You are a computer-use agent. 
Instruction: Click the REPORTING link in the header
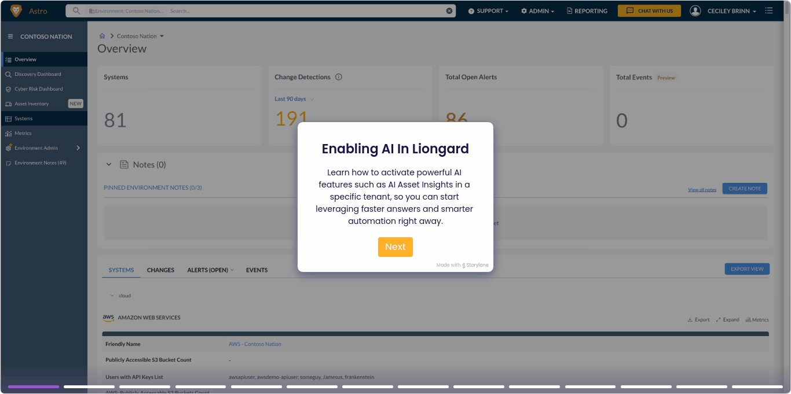(587, 11)
